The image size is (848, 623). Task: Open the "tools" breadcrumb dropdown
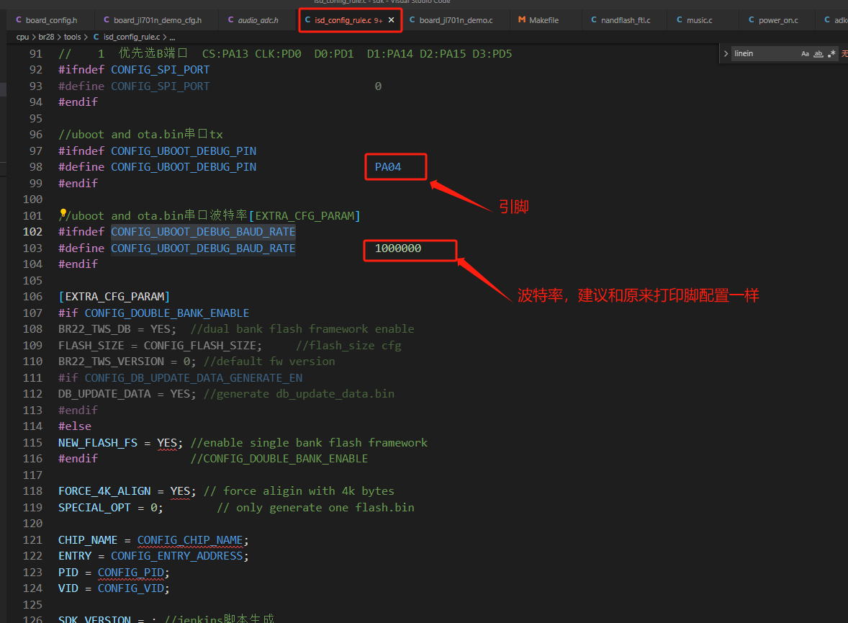pyautogui.click(x=73, y=37)
